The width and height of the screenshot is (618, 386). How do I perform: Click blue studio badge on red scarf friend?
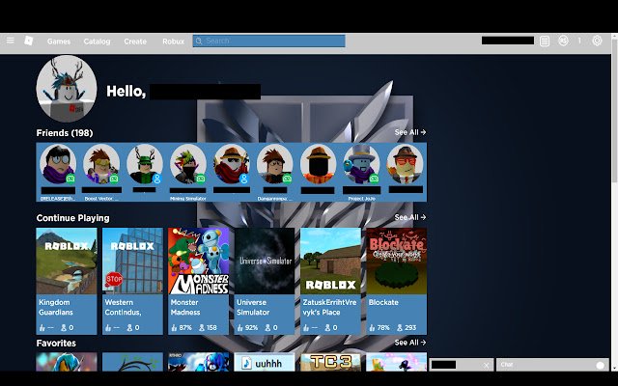click(244, 179)
